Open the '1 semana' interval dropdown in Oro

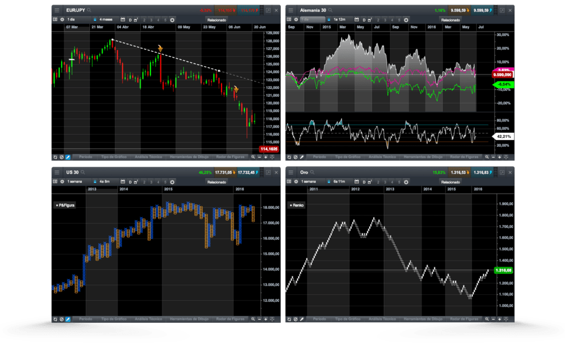pos(312,182)
